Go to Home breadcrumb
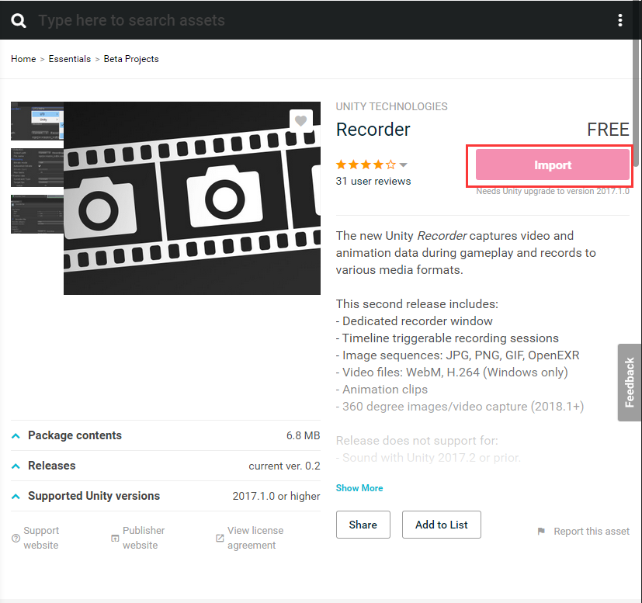This screenshot has width=642, height=603. pos(23,59)
